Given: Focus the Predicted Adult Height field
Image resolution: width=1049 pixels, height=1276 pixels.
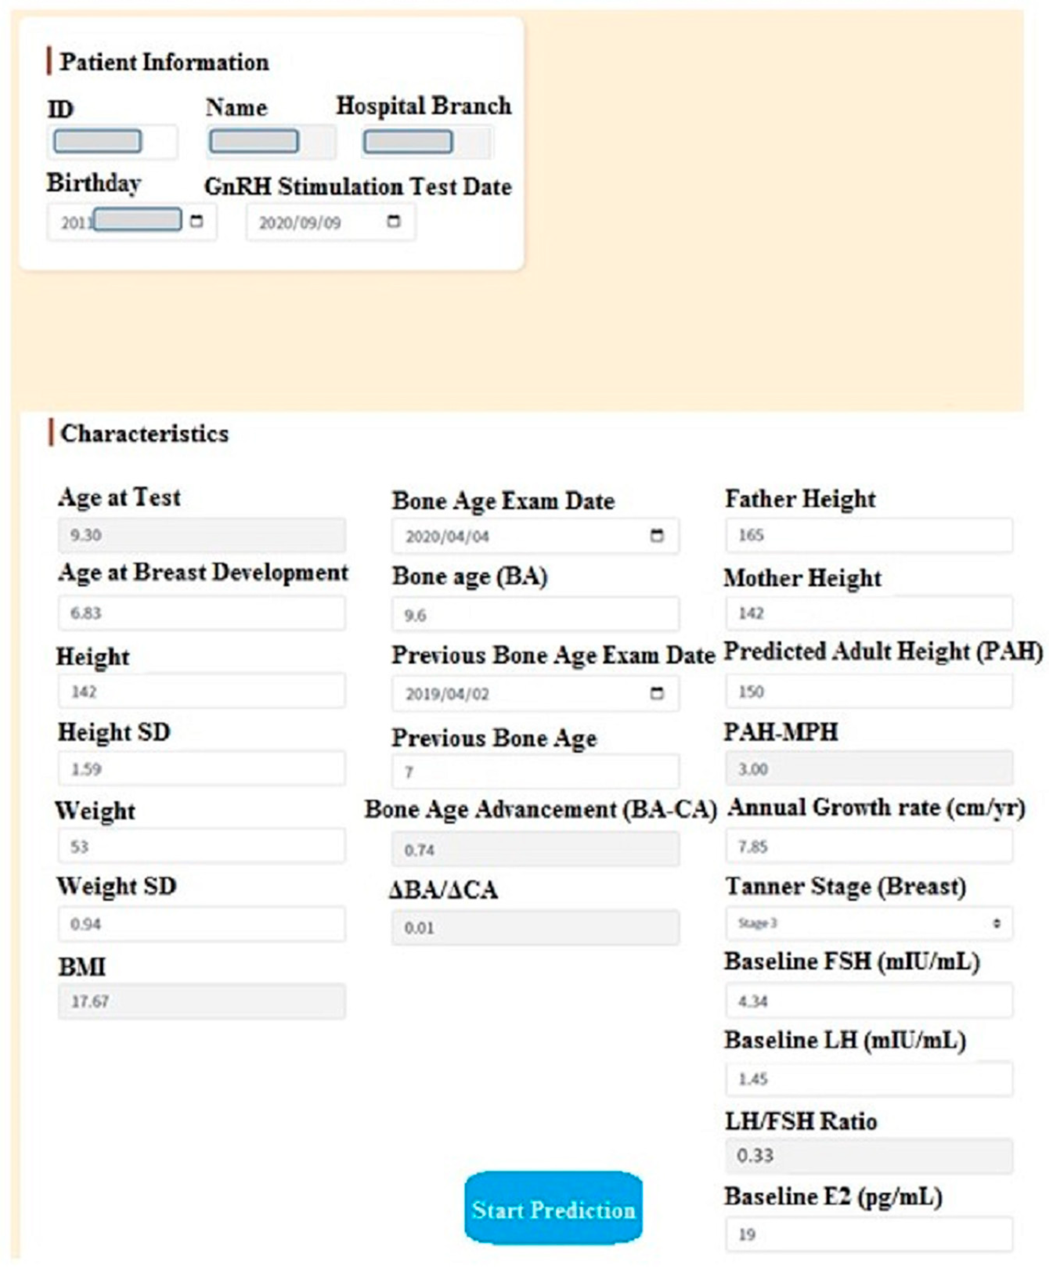Looking at the screenshot, I should [x=868, y=691].
